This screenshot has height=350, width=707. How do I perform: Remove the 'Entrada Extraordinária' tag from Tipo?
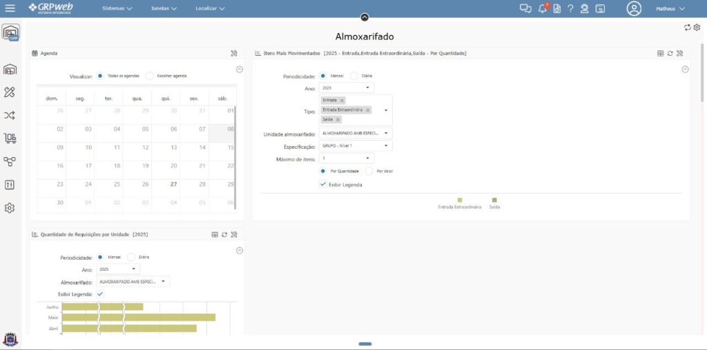[x=368, y=110]
